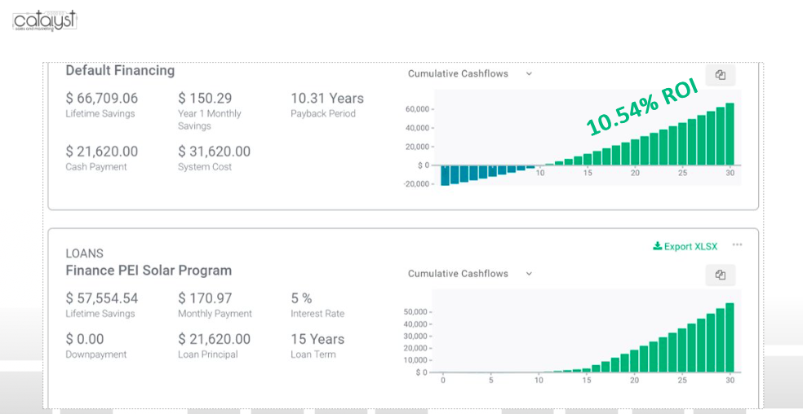Click the download arrow icon beside Export XLSX

pyautogui.click(x=657, y=246)
